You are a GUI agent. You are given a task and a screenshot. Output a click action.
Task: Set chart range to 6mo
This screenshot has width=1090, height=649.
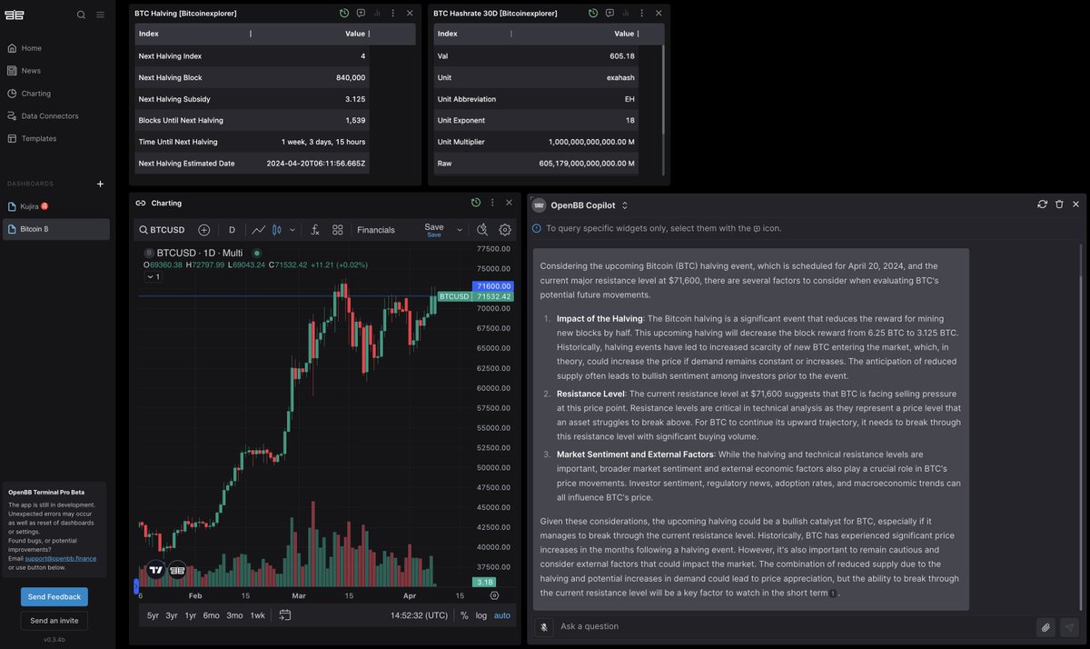(x=212, y=615)
